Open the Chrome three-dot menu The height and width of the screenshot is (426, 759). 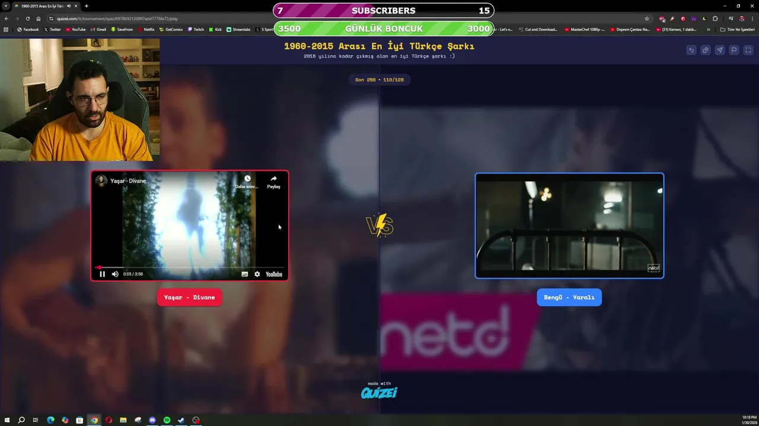point(752,18)
